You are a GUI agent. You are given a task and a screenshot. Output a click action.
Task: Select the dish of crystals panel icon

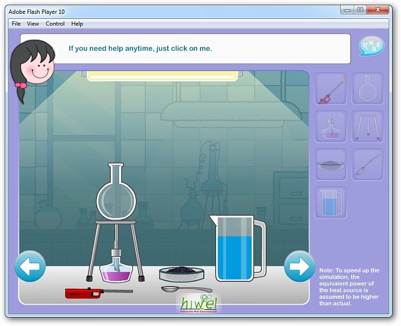[331, 164]
